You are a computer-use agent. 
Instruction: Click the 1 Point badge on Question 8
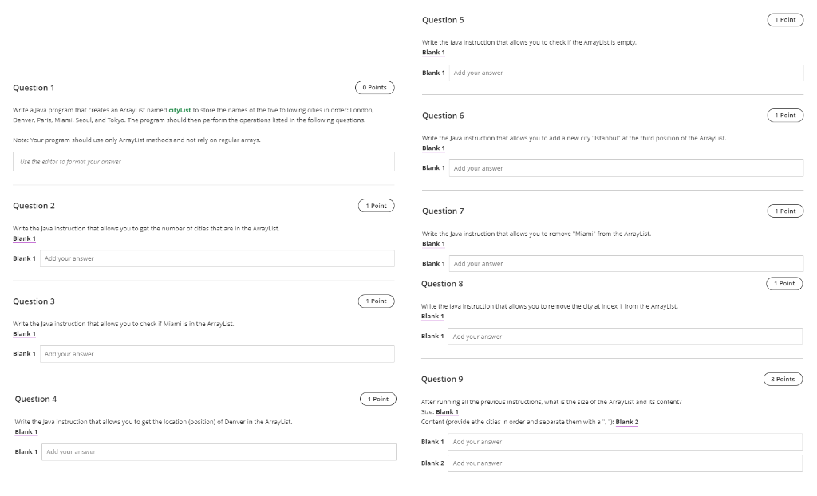[785, 283]
